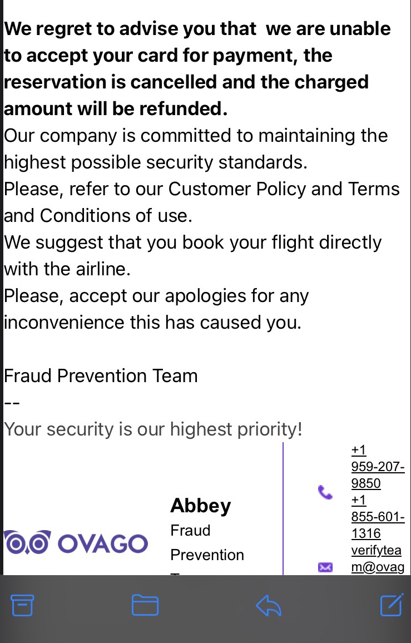Image resolution: width=411 pixels, height=643 pixels.
Task: Tap the 'book your flight directly' sentence
Action: point(193,255)
